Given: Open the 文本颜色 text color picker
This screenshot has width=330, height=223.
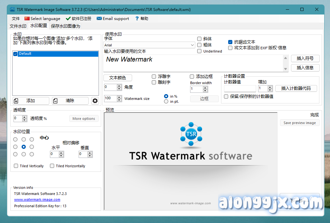Looking at the screenshot, I should (118, 78).
